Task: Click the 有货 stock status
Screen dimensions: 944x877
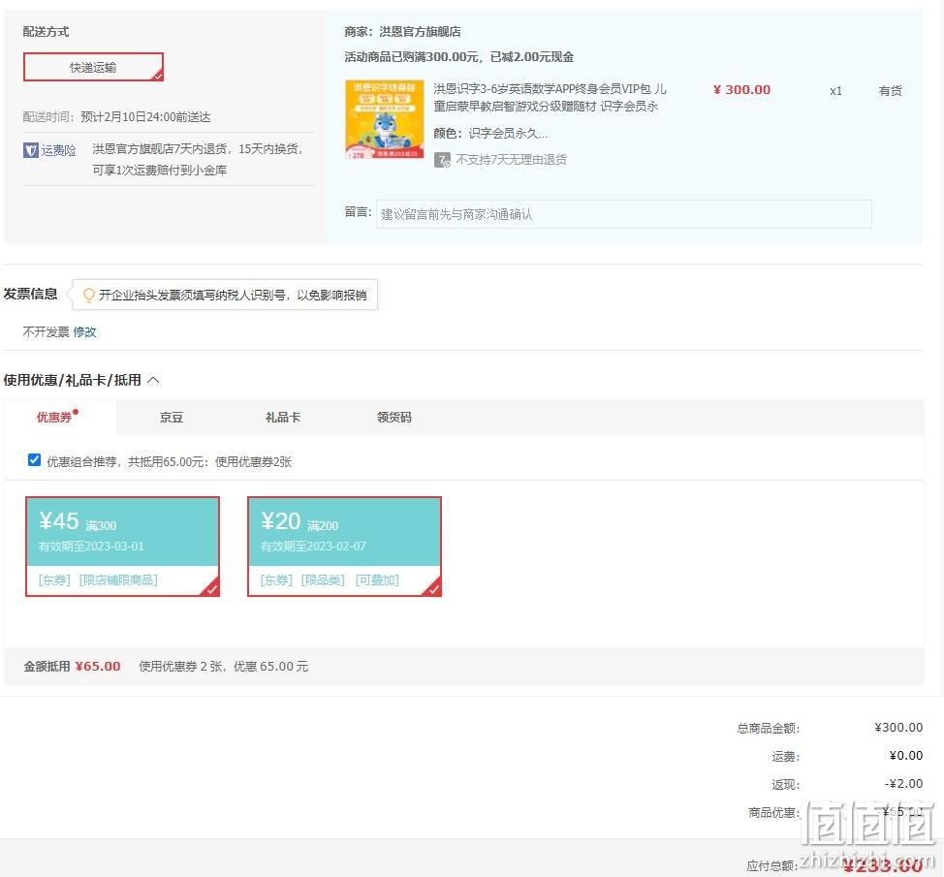Action: tap(890, 91)
